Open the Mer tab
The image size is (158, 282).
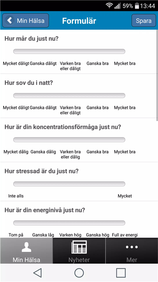132,251
